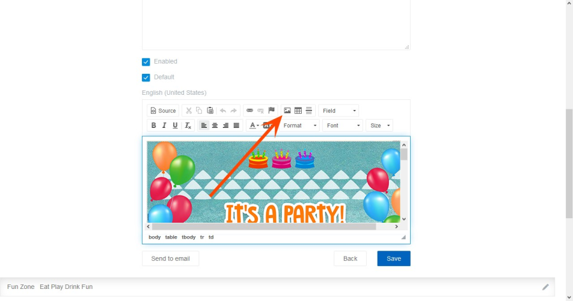Click the Remove Format icon

point(188,126)
